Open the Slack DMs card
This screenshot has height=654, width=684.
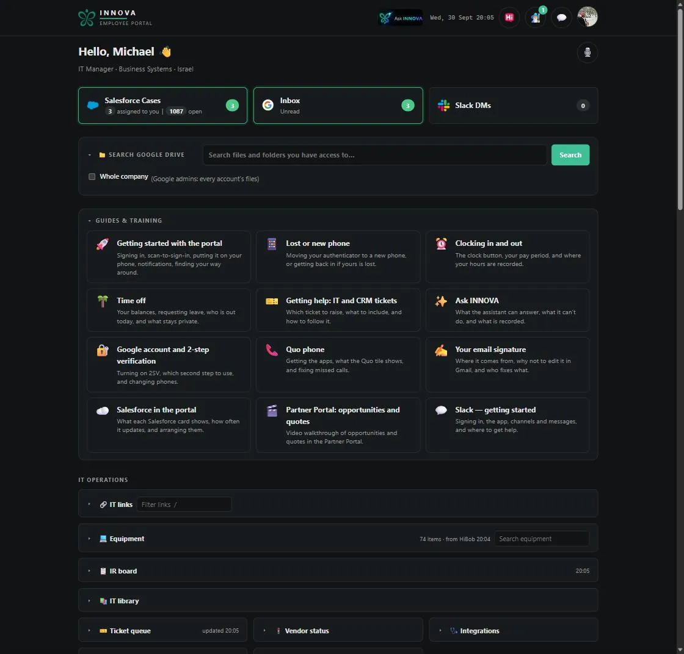(x=514, y=106)
